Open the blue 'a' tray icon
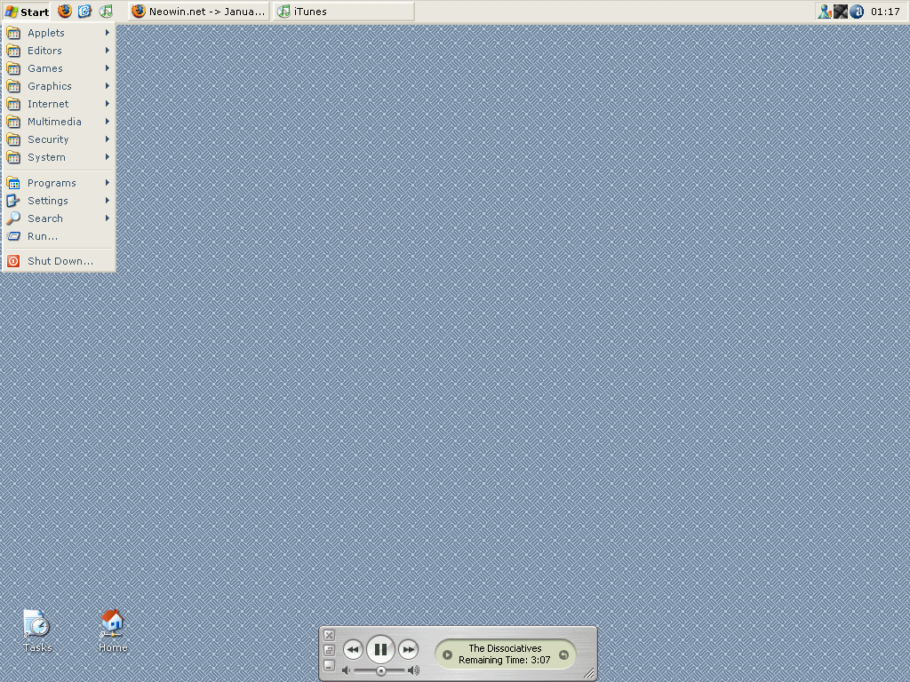Viewport: 910px width, 682px height. [x=857, y=11]
